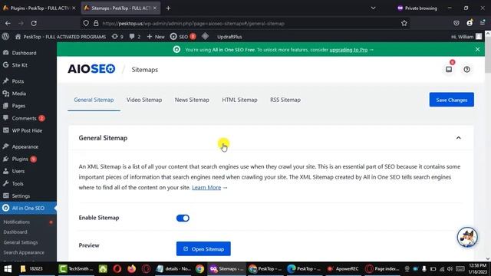Bookmark this page with the star

point(404,23)
